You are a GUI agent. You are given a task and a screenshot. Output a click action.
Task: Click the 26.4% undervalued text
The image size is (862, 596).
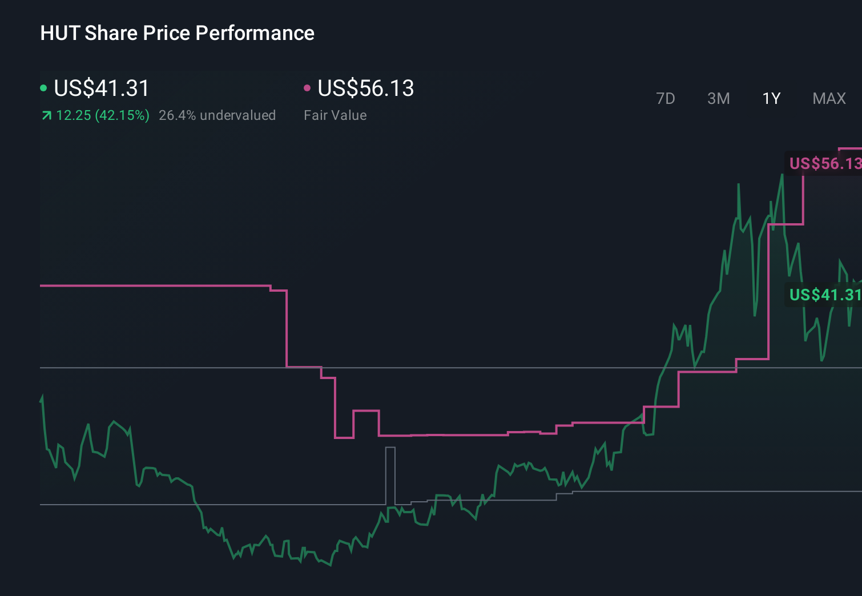(218, 115)
